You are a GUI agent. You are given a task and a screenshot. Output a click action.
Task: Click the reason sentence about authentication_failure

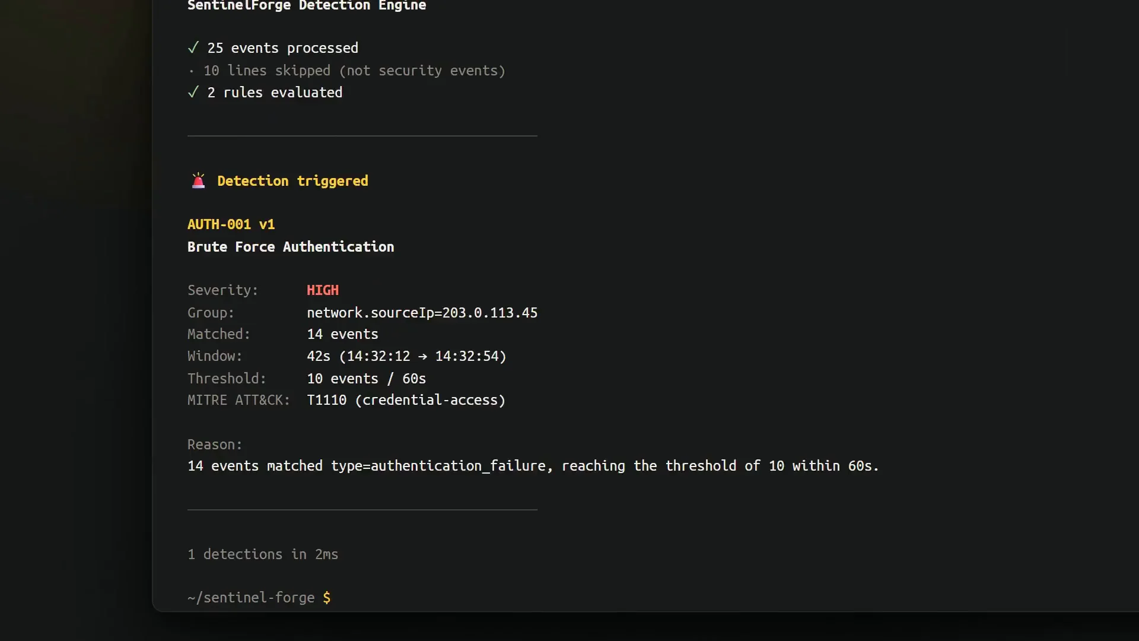533,466
